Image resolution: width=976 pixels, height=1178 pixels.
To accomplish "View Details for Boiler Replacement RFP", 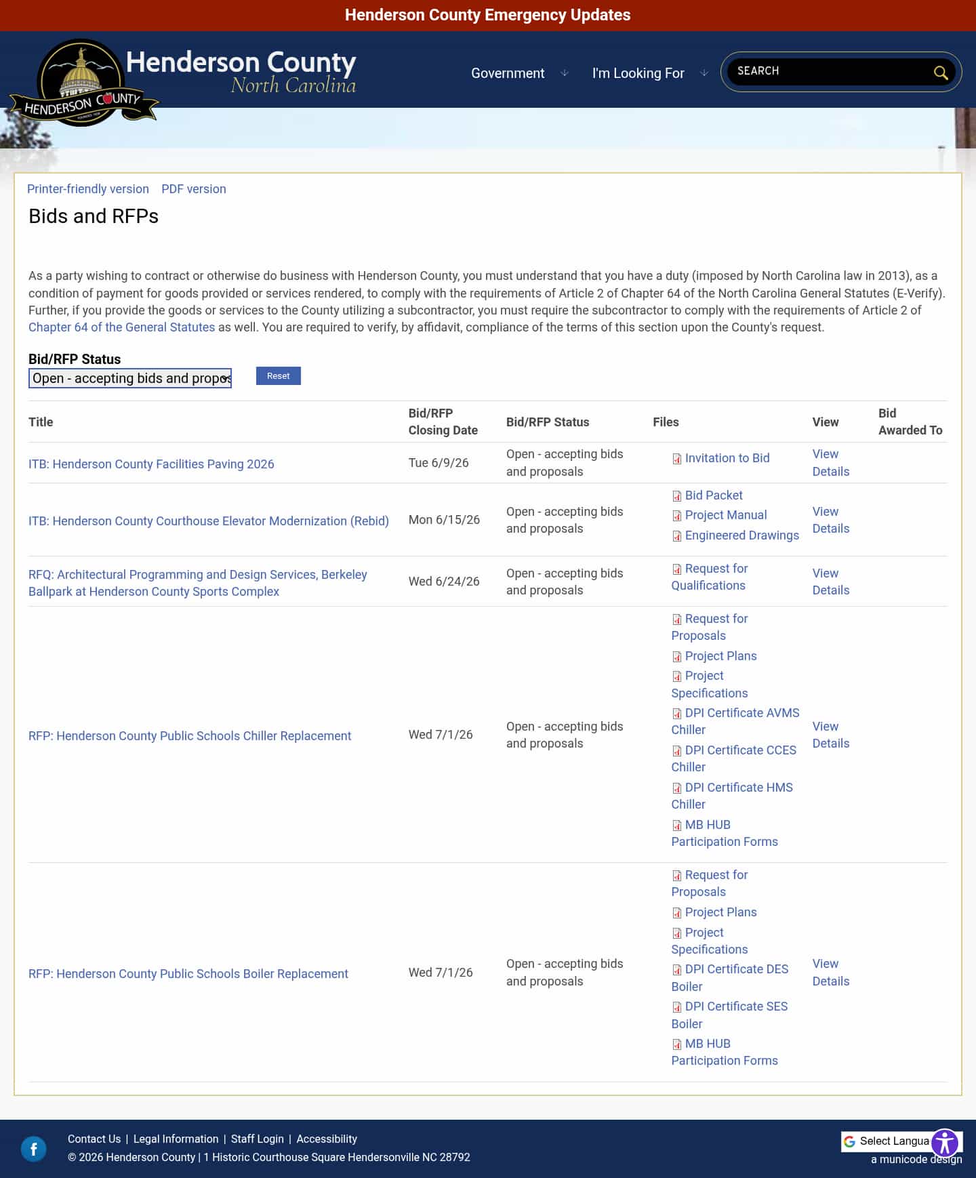I will point(831,973).
